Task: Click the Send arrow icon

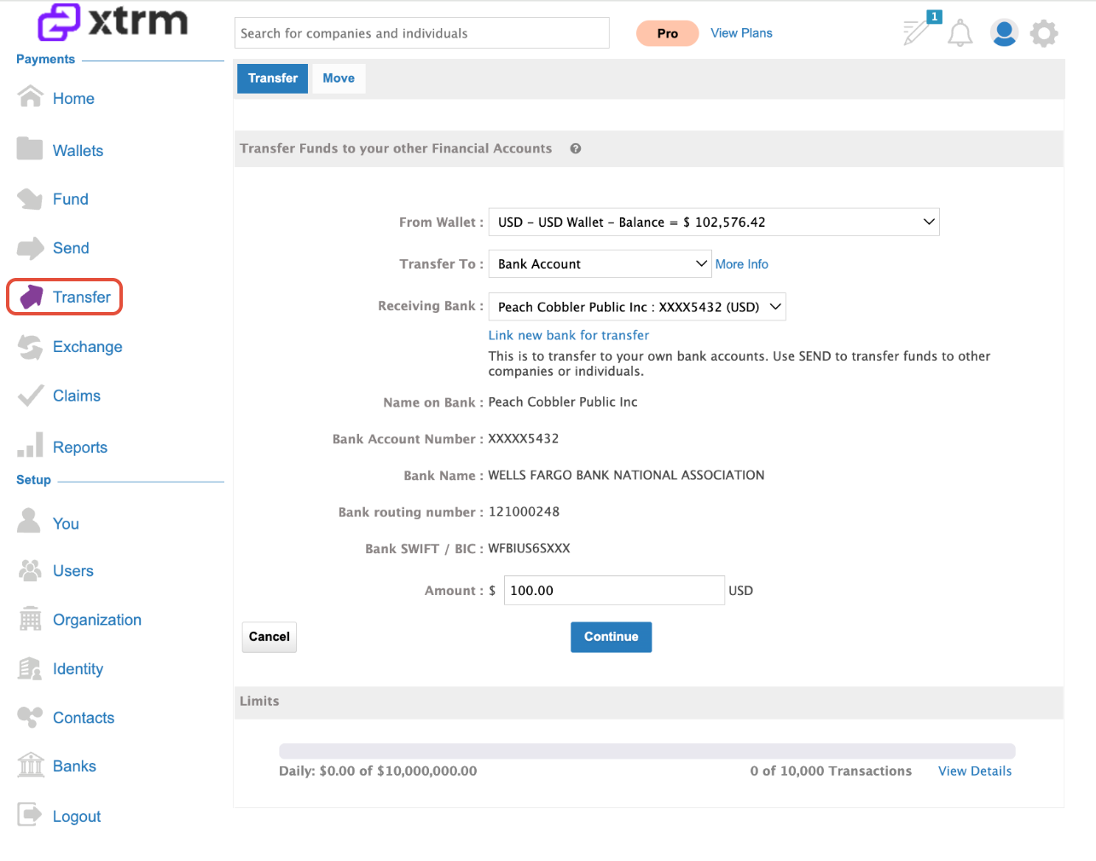Action: [x=31, y=248]
